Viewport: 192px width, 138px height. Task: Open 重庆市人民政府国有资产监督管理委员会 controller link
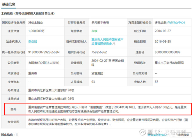point(107,41)
